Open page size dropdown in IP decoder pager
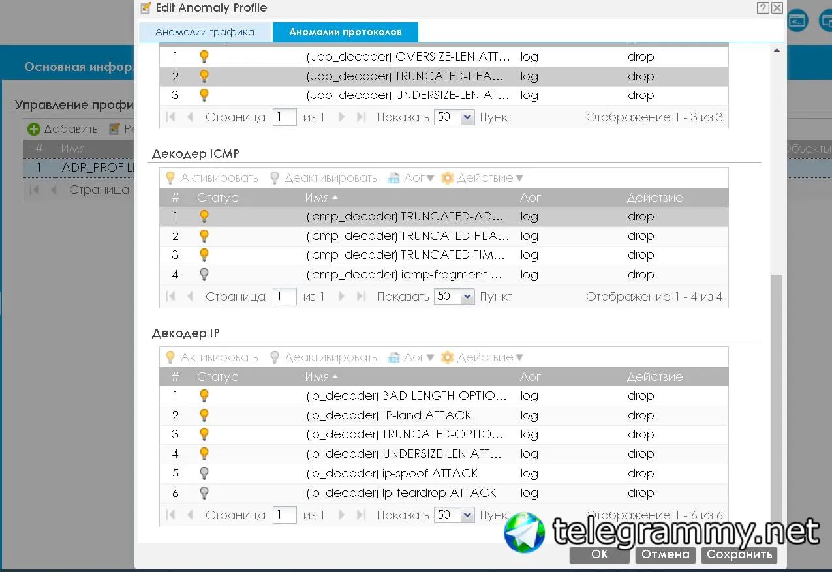 pyautogui.click(x=467, y=515)
